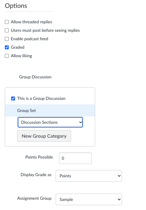Click the Display Grade as label

(x=36, y=175)
